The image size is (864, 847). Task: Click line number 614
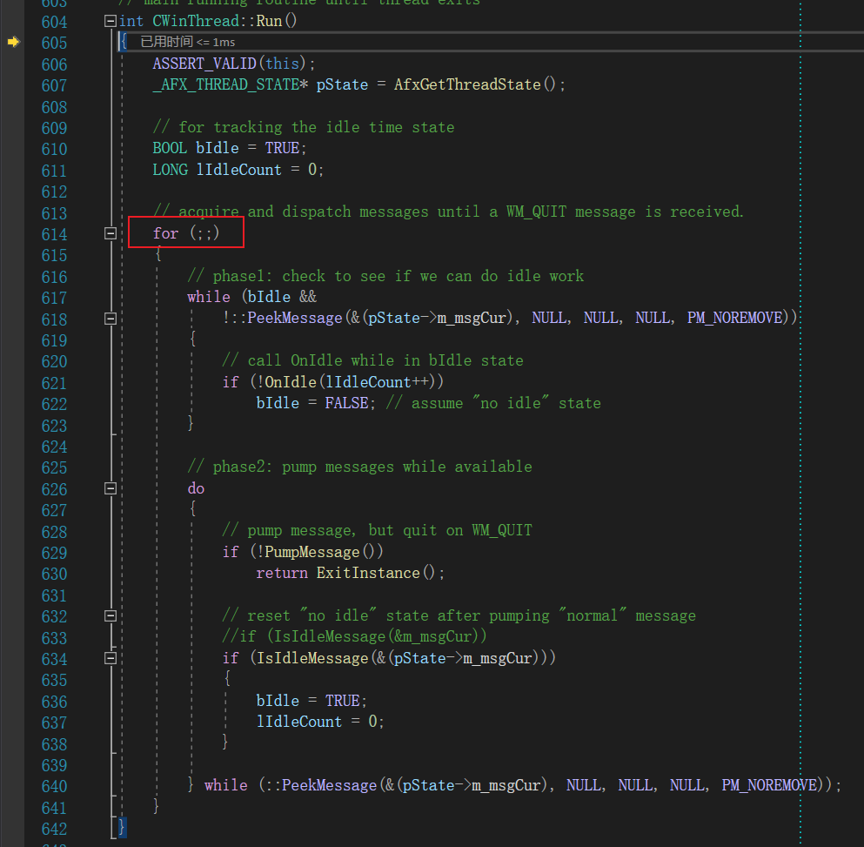pos(54,234)
